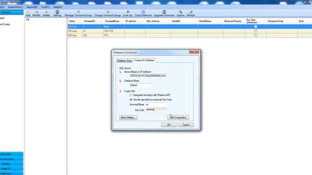Screen dimensions: 312x175
Task: Toggle For Time Attendance checkbox for terminal 15
Action: point(255,31)
